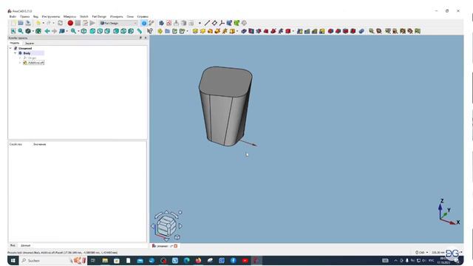
Task: Click the Mirrored feature icon
Action: pyautogui.click(x=299, y=31)
